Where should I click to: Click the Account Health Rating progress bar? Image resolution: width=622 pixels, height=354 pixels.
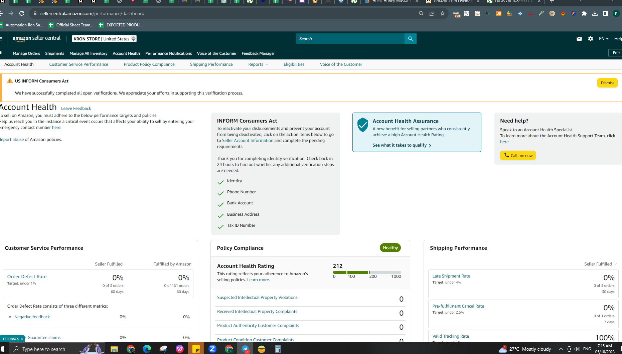point(367,273)
